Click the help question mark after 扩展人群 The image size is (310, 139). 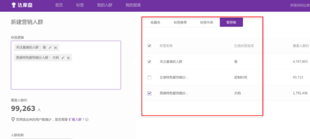[87, 119]
